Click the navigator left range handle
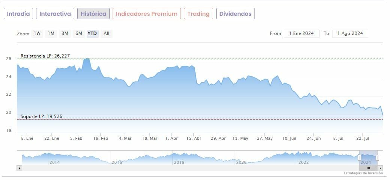Image resolution: width=390 pixels, height=180 pixels. coord(359,158)
